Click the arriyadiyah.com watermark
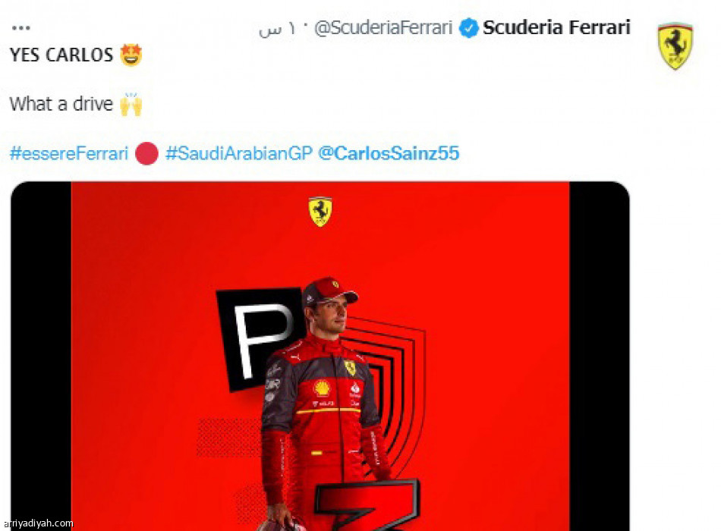This screenshot has width=721, height=531. (x=36, y=523)
